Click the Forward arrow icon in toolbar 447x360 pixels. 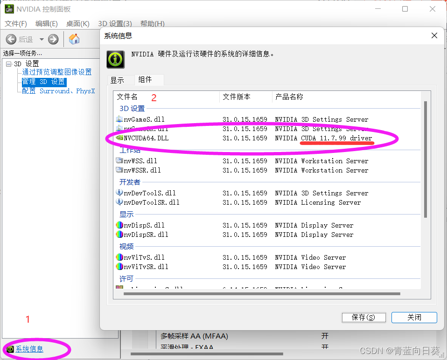(x=53, y=39)
